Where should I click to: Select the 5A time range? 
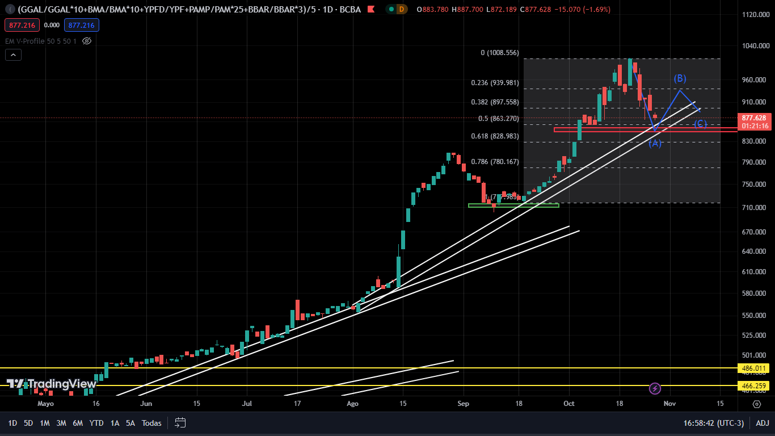[x=130, y=423]
